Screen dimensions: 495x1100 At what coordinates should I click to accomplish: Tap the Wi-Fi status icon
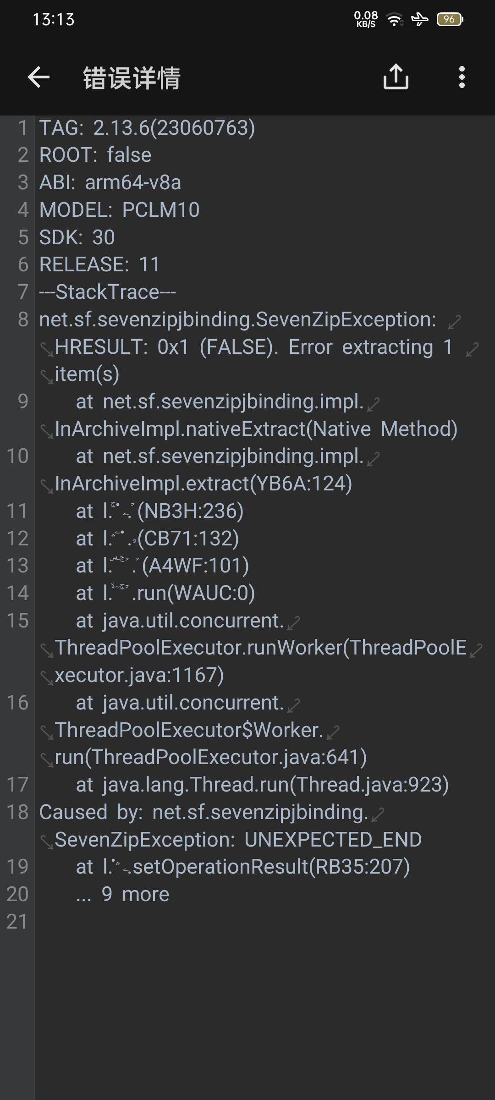click(x=394, y=19)
